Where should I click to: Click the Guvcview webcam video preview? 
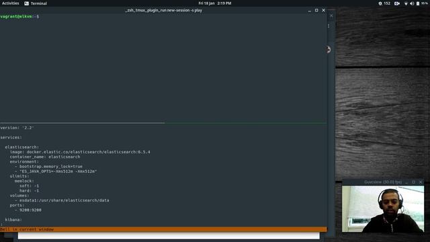(383, 209)
